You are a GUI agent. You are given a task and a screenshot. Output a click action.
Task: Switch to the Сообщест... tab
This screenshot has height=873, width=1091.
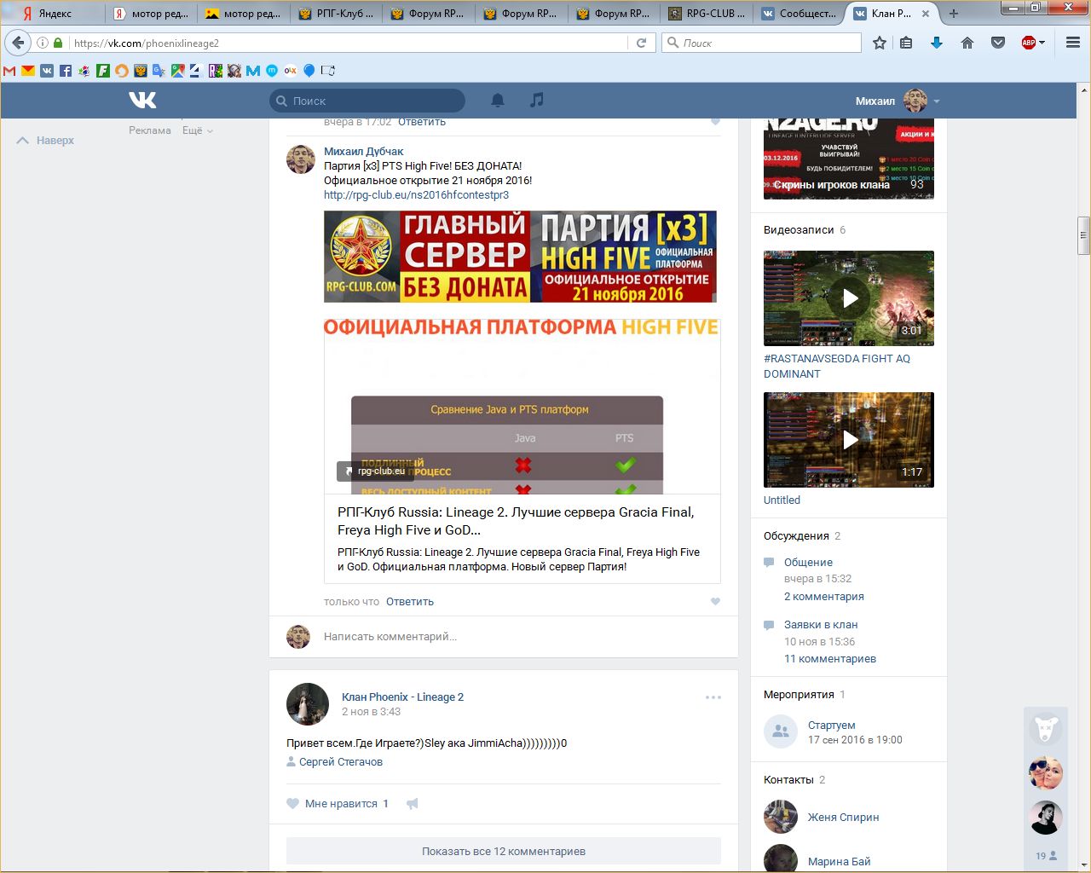coord(799,14)
